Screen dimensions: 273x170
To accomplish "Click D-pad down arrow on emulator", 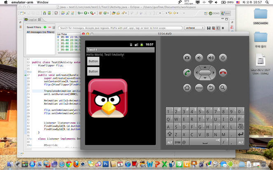I will point(205,78).
